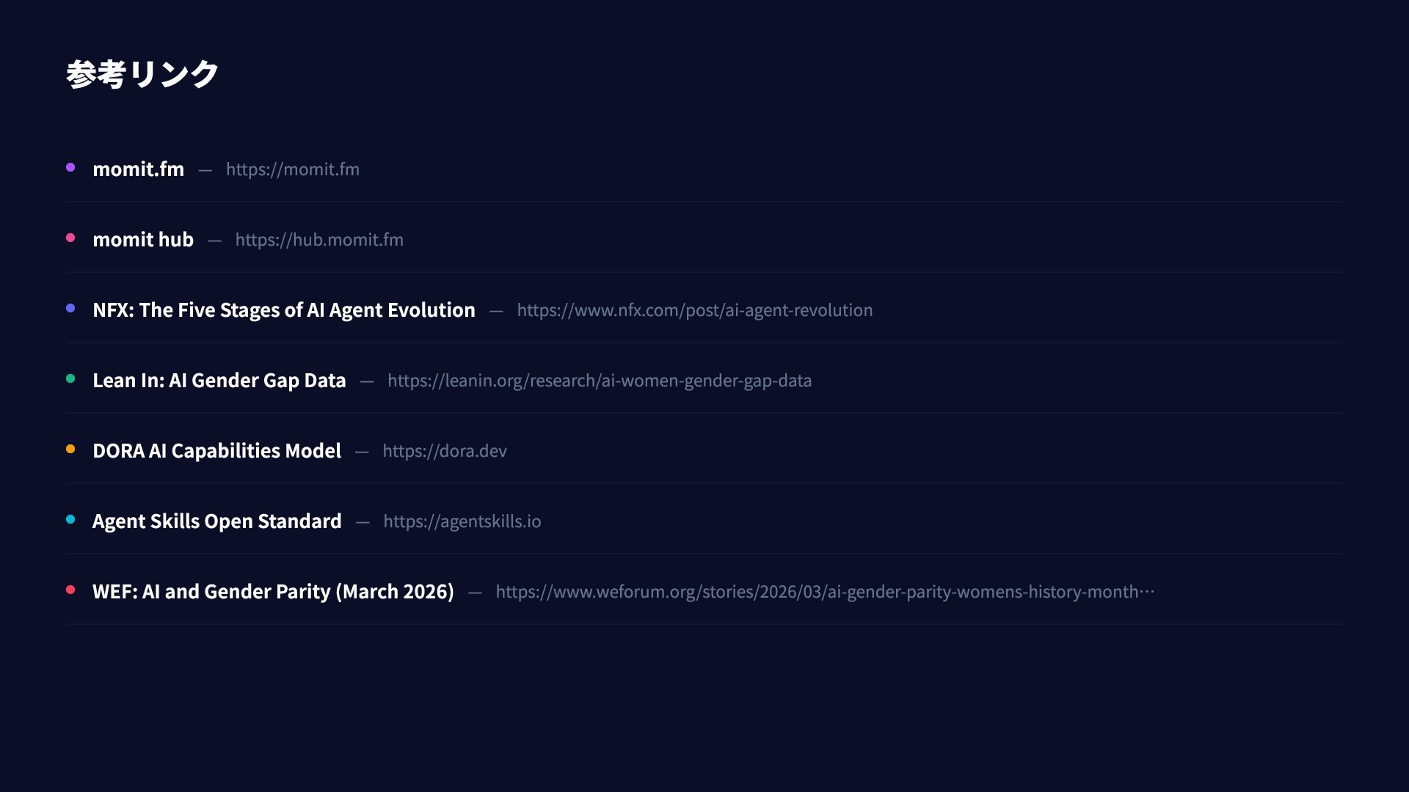Open the https://agentskills.io link

tap(462, 521)
